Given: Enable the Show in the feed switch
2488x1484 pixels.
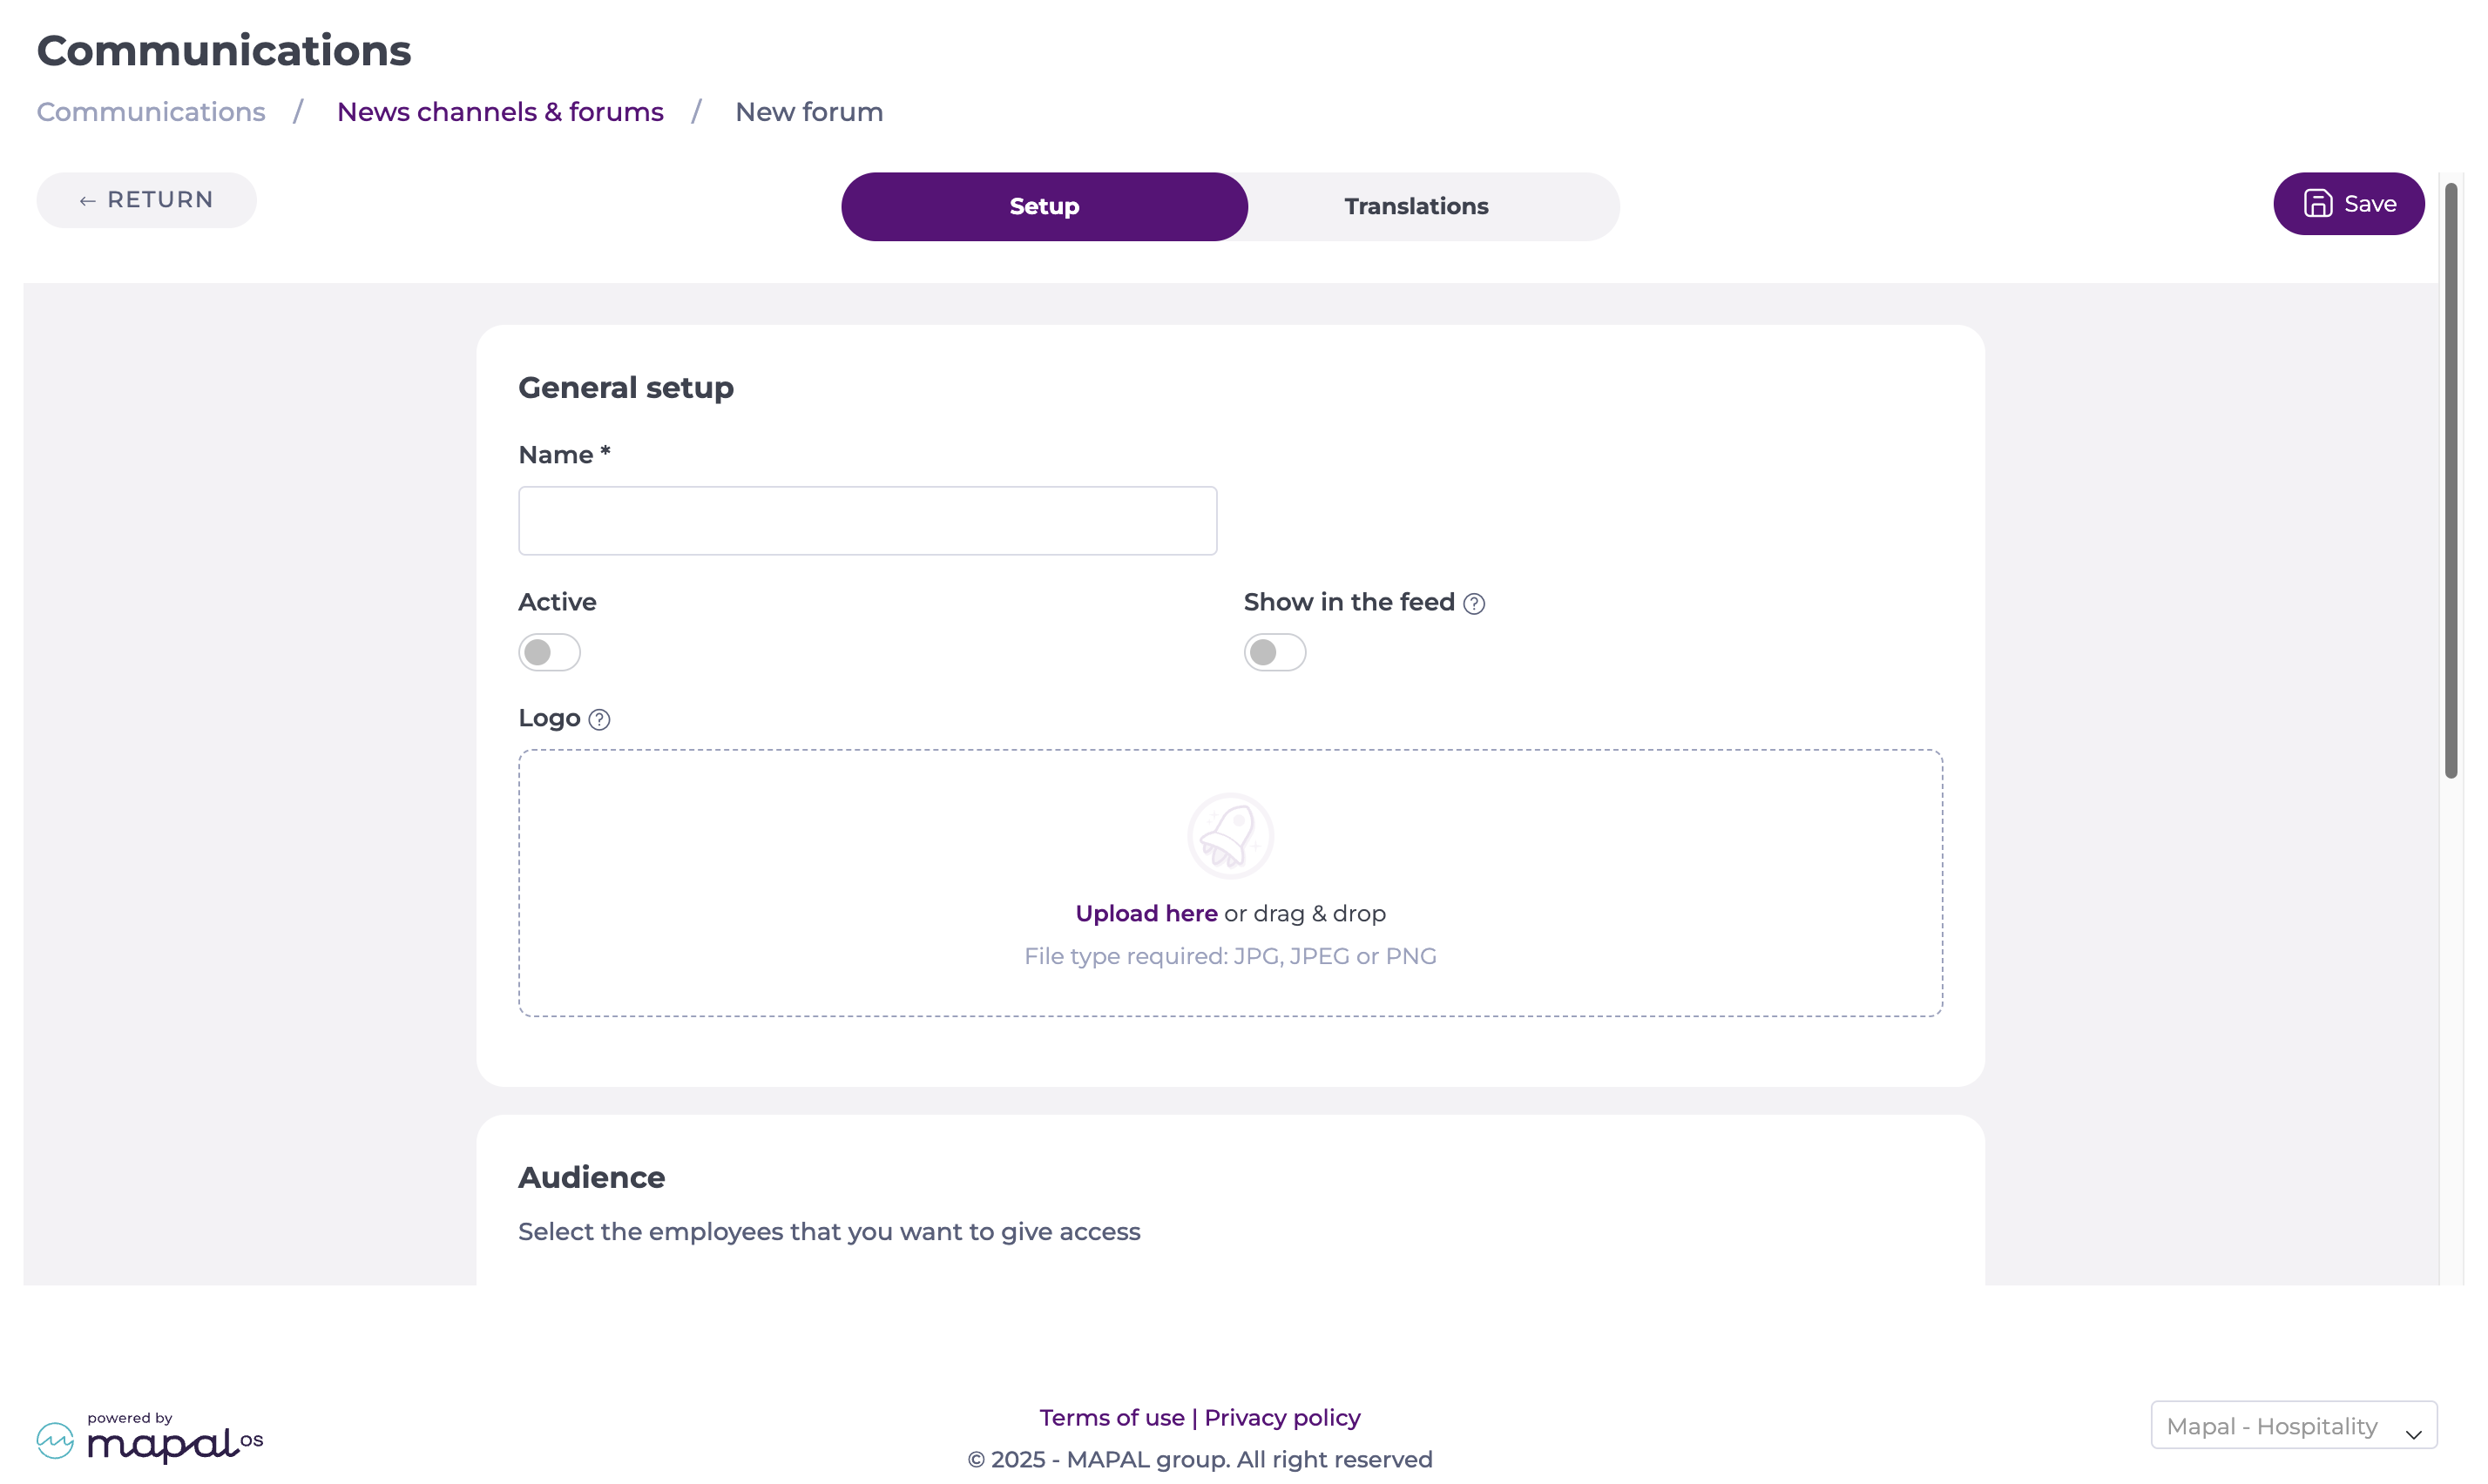Looking at the screenshot, I should tap(1274, 652).
